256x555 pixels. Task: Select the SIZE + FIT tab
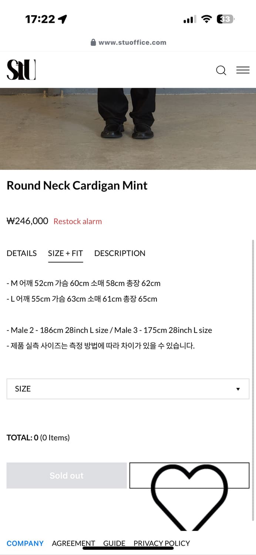click(x=65, y=253)
